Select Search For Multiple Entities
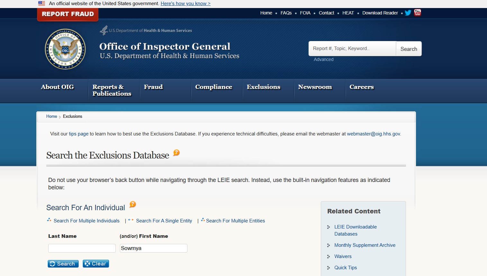 click(x=235, y=221)
